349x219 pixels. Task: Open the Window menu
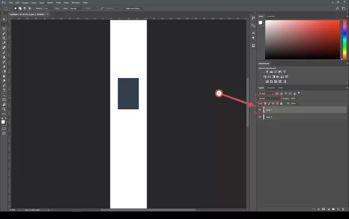click(x=75, y=3)
